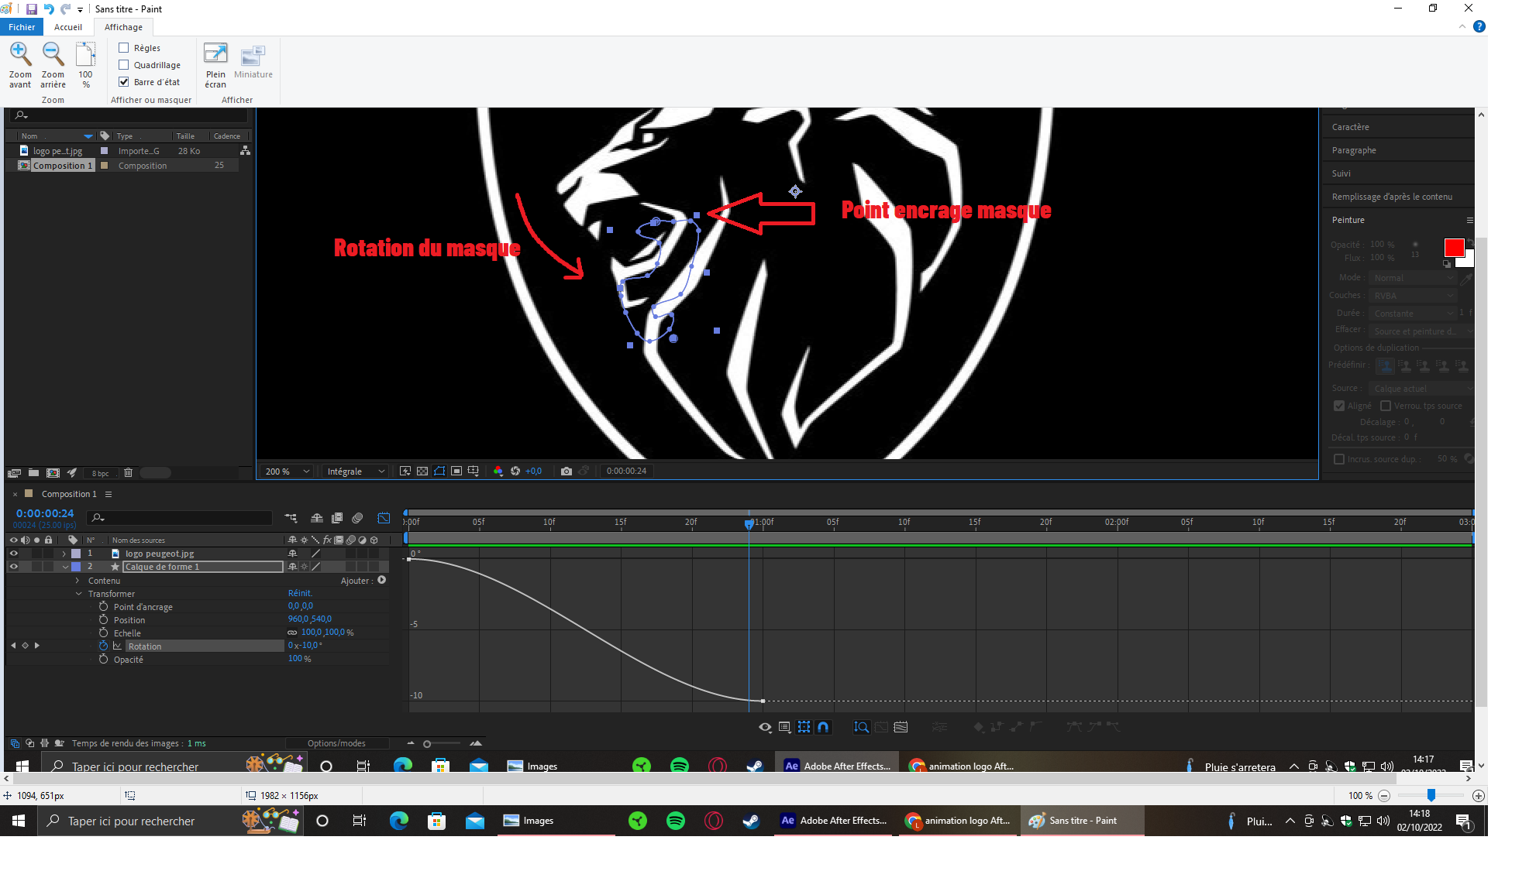
Task: Open the 200 % magnification dropdown
Action: [x=287, y=471]
